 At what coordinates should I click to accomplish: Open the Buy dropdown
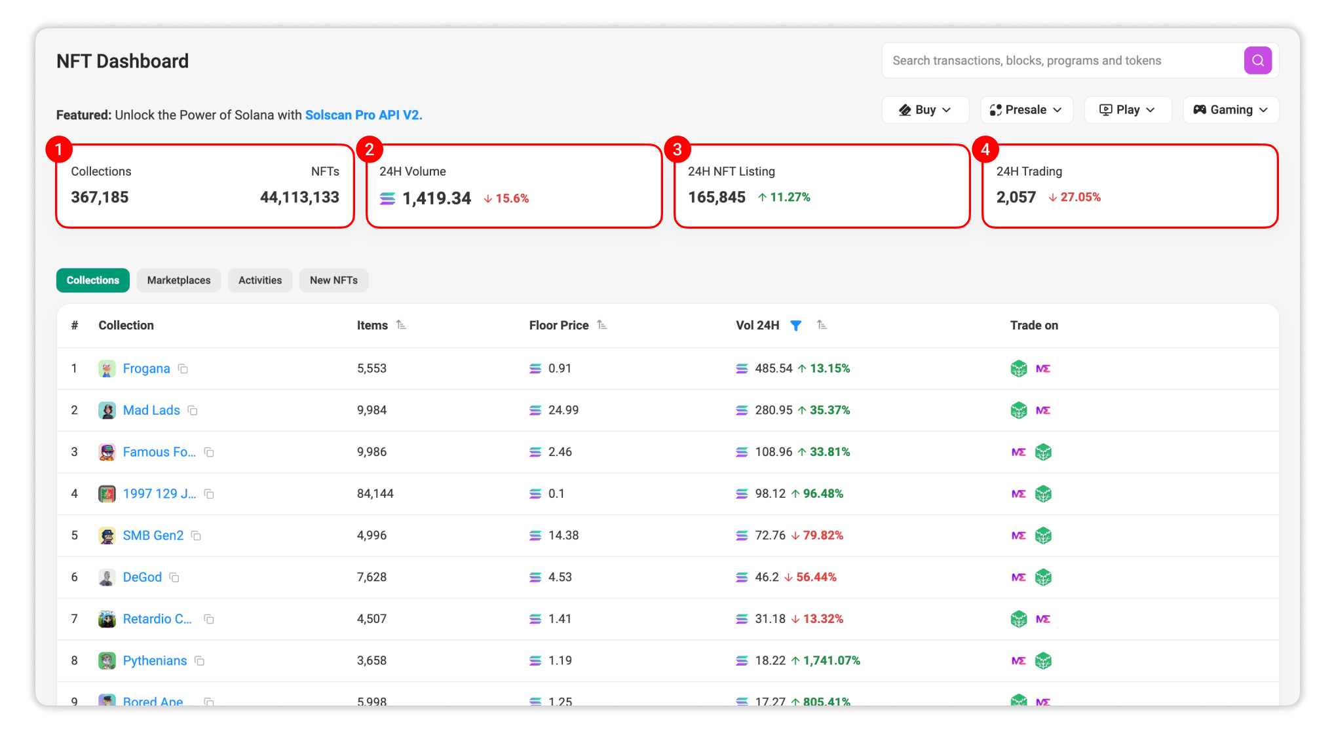tap(925, 109)
